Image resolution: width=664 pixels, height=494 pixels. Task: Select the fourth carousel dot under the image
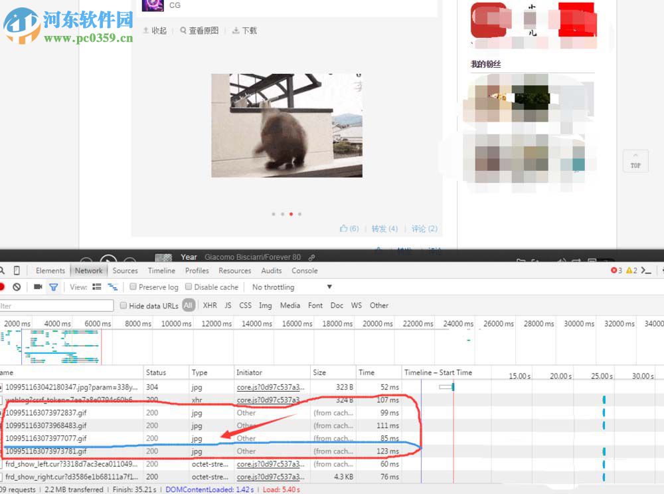point(299,214)
